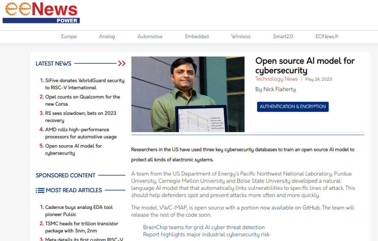Click the article photo of man with laptop
The image size is (378, 241).
[x=188, y=94]
